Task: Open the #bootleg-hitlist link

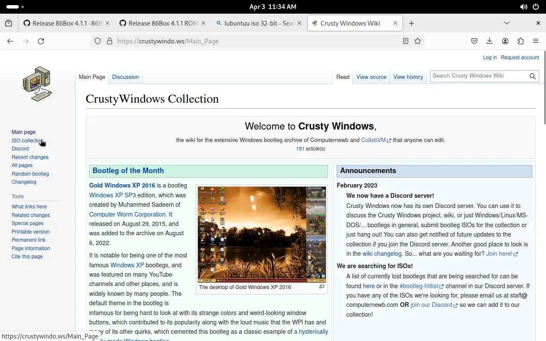Action: pyautogui.click(x=421, y=286)
